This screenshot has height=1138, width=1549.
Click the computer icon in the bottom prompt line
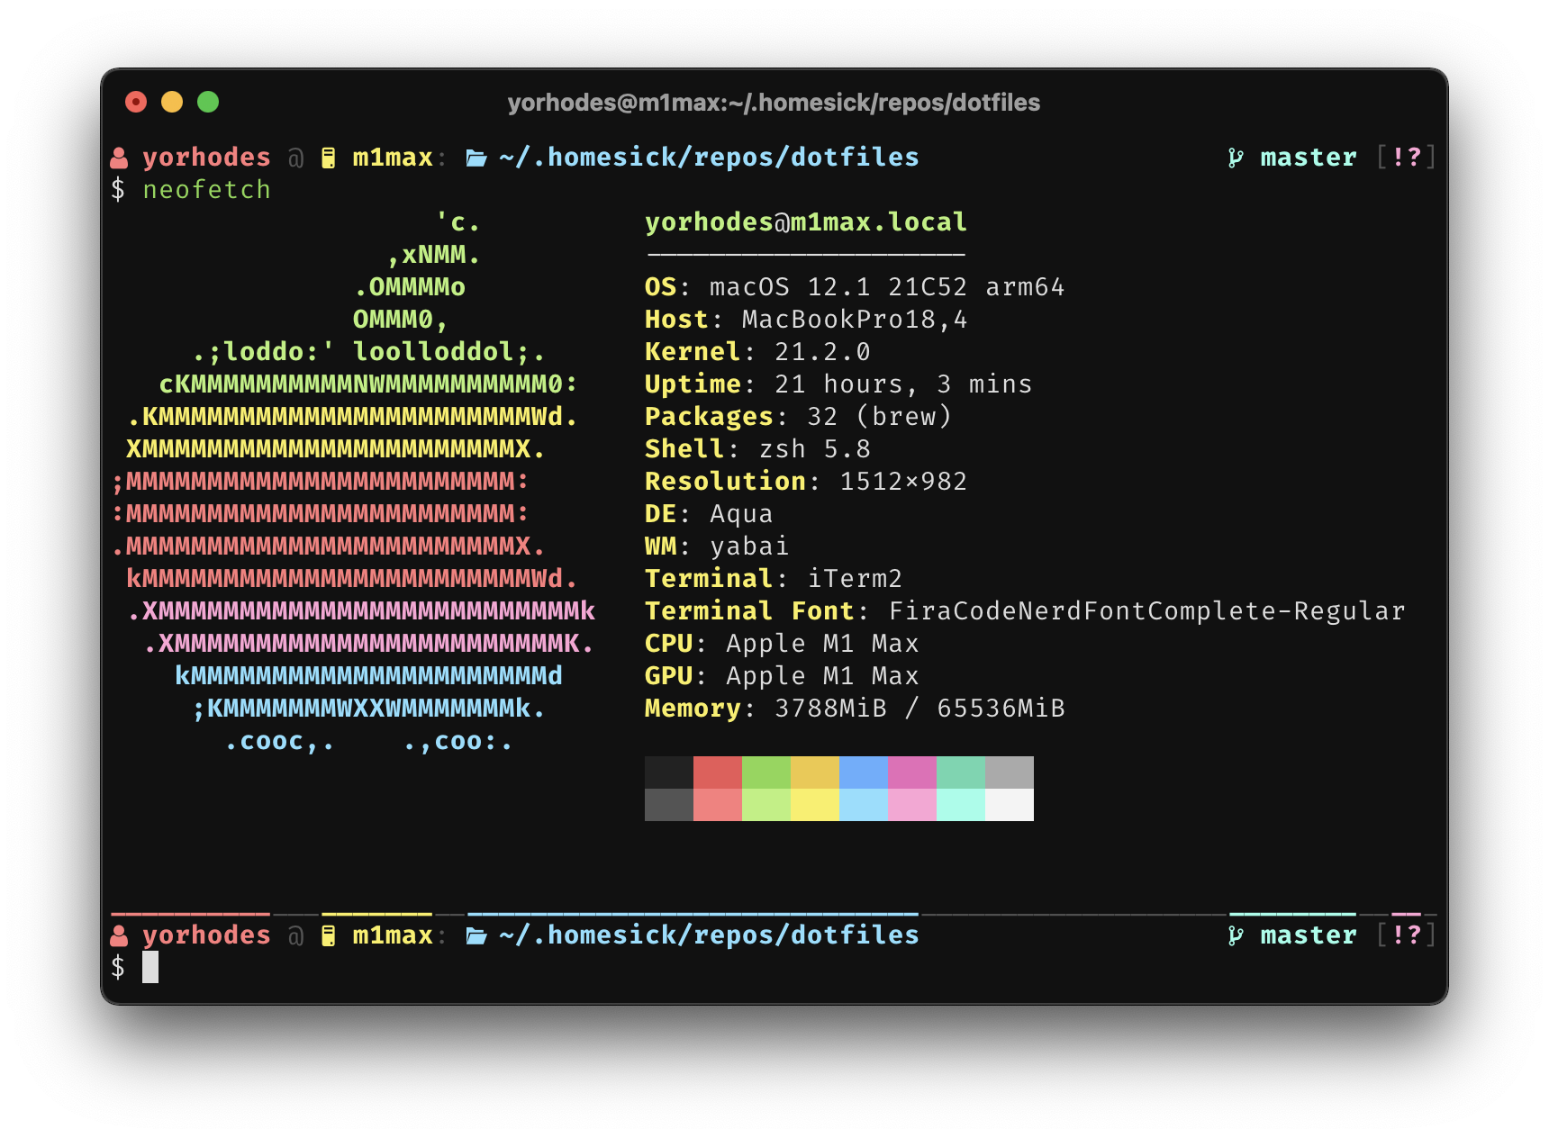coord(329,936)
